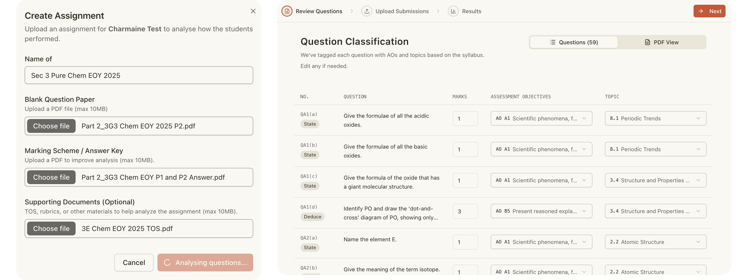The image size is (743, 280).
Task: Click the document icon in PDF View
Action: (647, 42)
